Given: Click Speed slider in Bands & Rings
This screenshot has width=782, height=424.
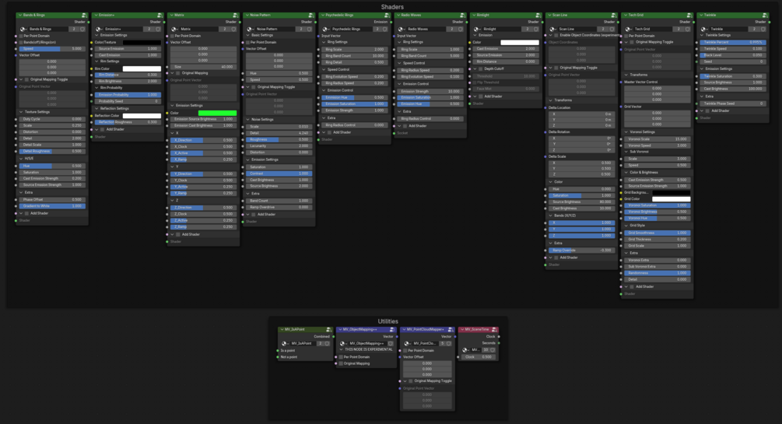Looking at the screenshot, I should click(52, 49).
